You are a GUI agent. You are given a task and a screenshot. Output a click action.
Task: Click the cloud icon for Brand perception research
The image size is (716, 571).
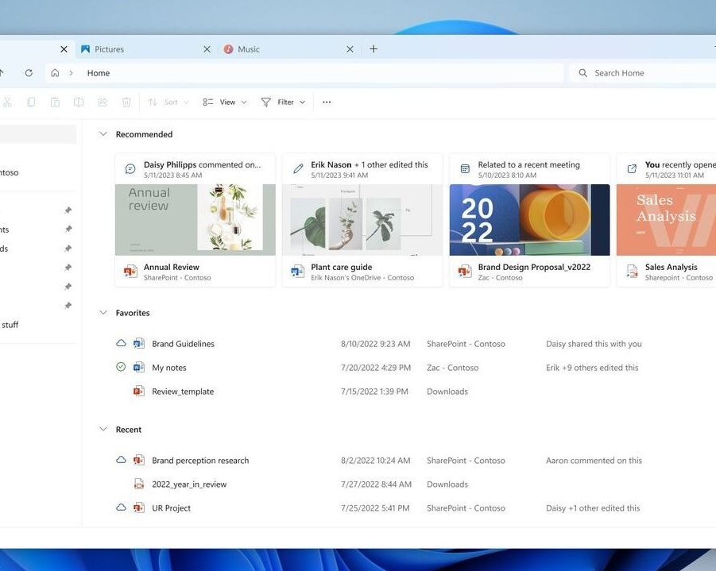point(121,460)
